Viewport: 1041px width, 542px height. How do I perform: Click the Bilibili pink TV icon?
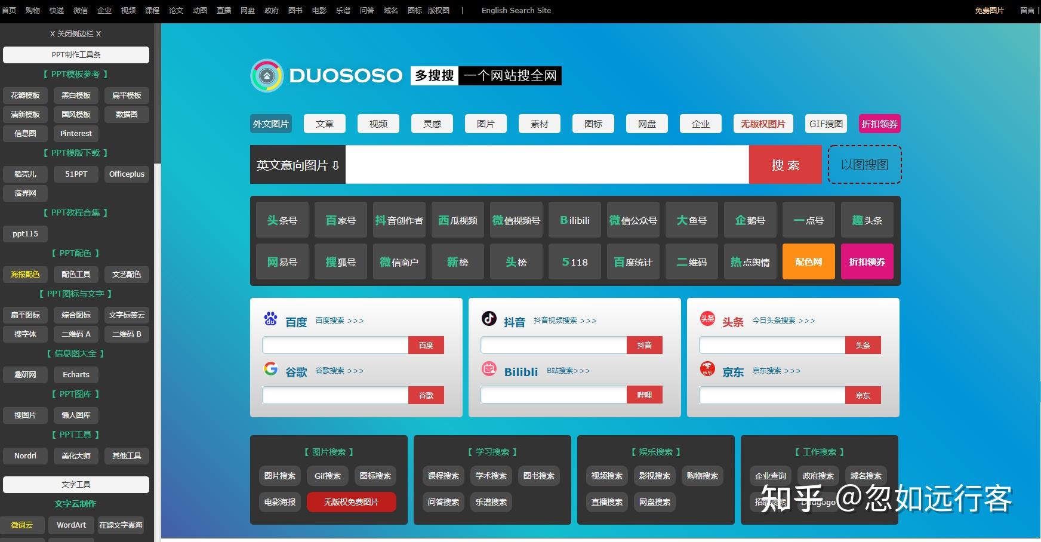[489, 369]
